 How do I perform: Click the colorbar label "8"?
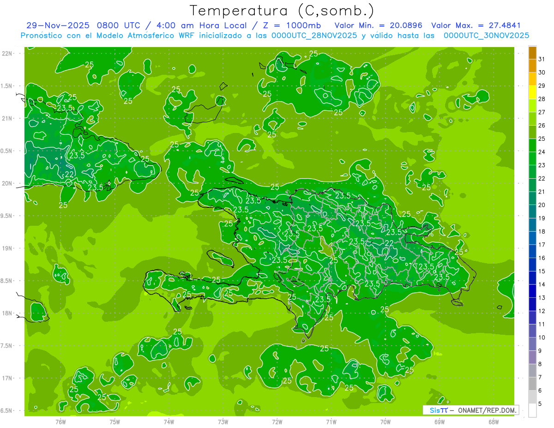pyautogui.click(x=540, y=364)
